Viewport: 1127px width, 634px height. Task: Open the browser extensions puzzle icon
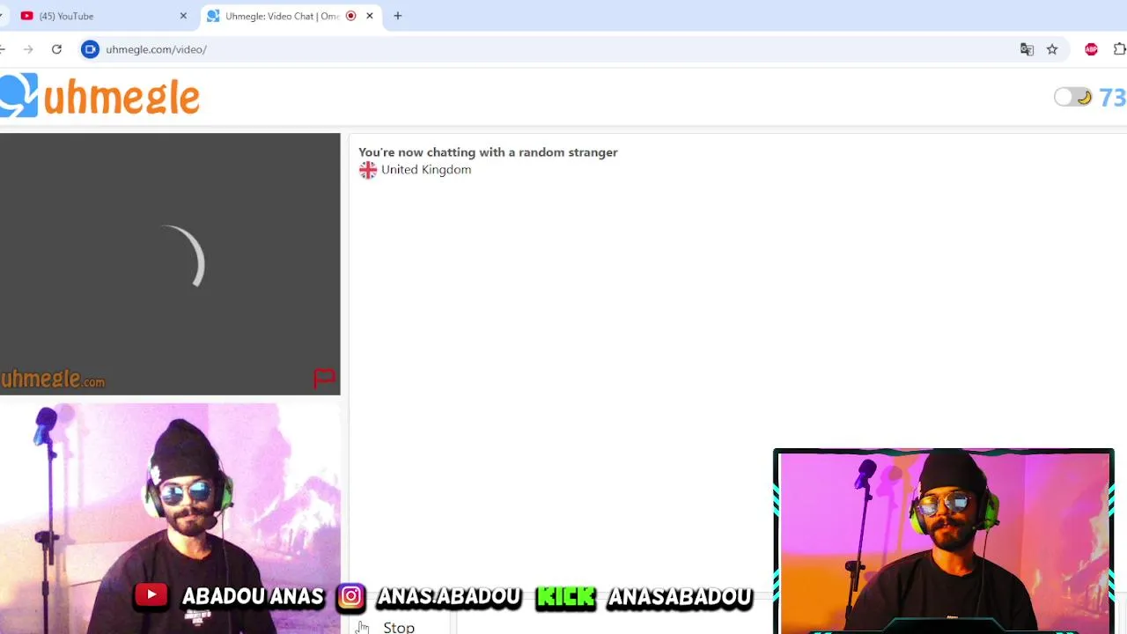[x=1120, y=49]
